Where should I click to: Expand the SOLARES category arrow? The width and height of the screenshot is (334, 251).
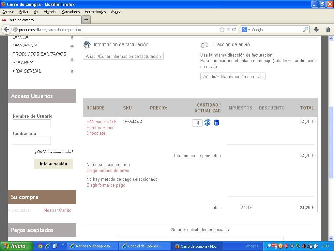[72, 60]
